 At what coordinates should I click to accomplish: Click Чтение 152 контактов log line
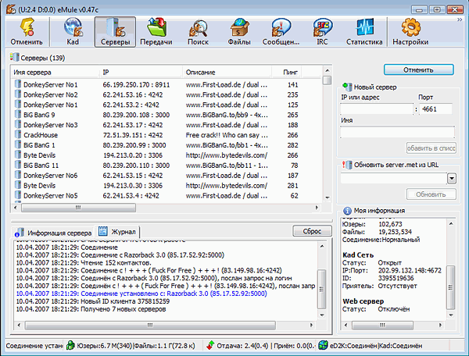click(x=84, y=263)
